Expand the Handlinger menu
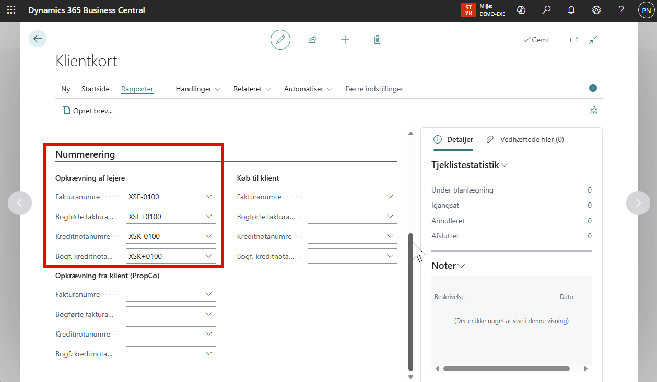This screenshot has height=382, width=657. pos(198,89)
